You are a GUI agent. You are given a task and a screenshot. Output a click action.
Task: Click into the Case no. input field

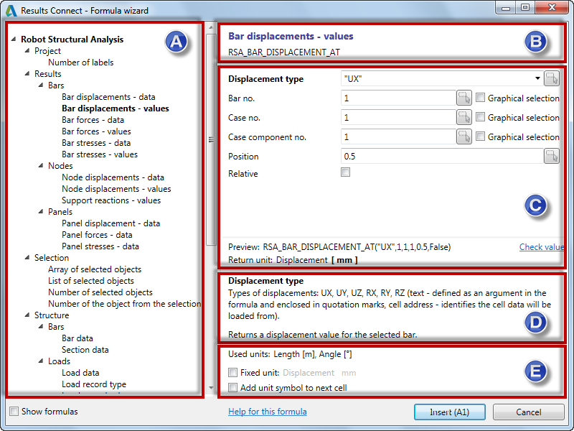(398, 117)
